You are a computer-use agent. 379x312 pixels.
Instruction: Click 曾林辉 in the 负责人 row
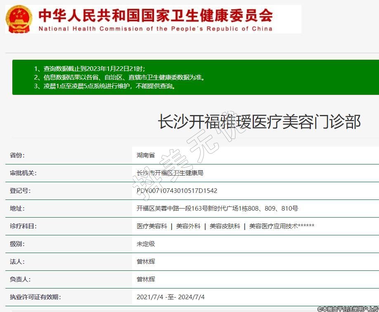146,279
